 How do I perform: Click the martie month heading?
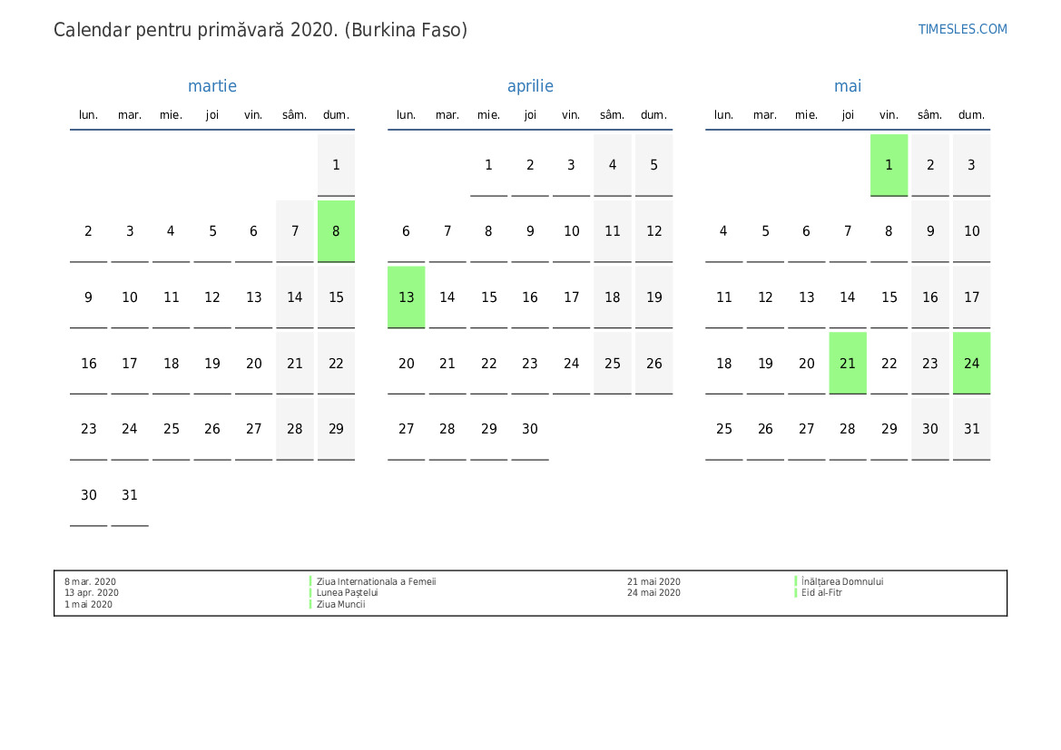tap(211, 86)
